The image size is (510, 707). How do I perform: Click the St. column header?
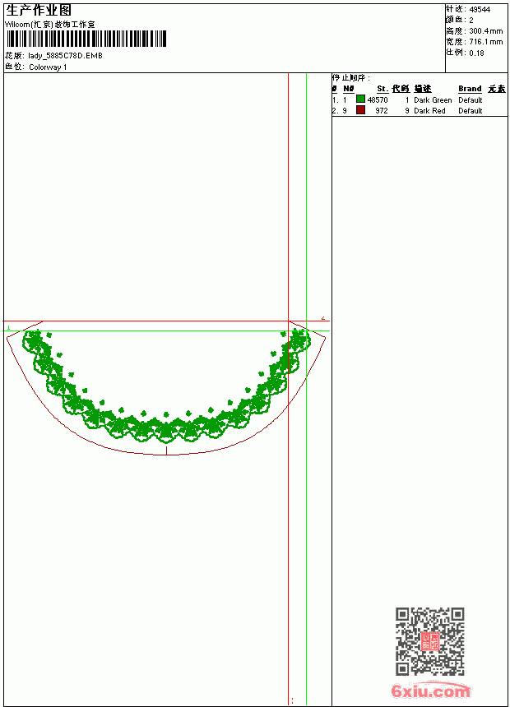click(382, 89)
